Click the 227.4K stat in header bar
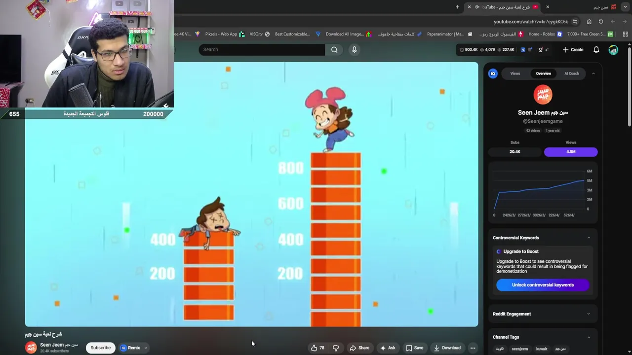The height and width of the screenshot is (355, 632). (506, 50)
